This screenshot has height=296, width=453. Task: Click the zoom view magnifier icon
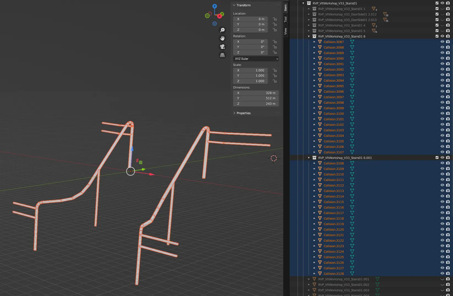[222, 30]
